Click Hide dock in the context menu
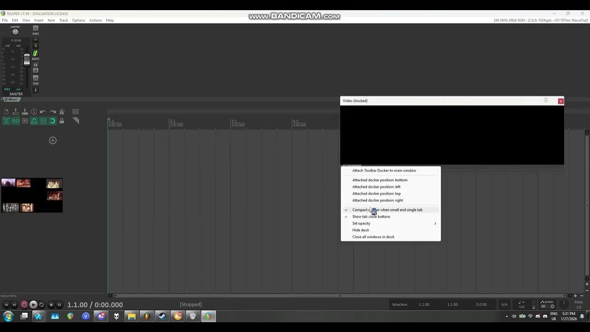This screenshot has width=590, height=332. 360,230
